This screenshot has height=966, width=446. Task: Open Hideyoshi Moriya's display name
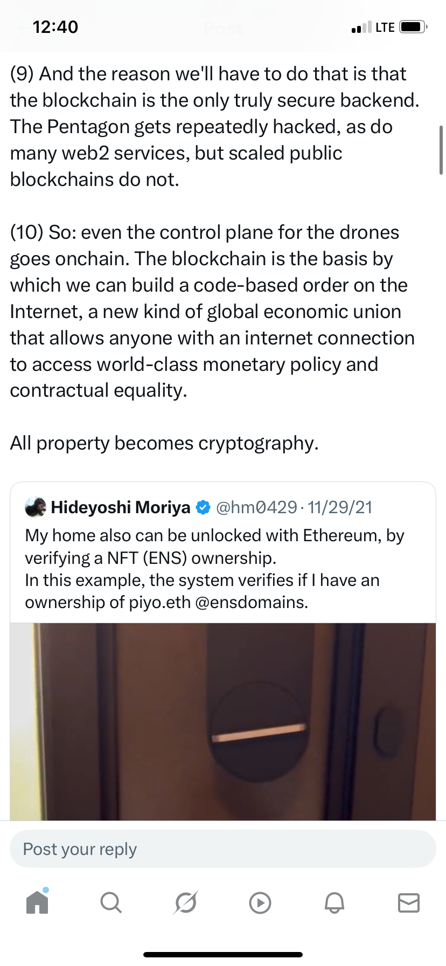121,507
